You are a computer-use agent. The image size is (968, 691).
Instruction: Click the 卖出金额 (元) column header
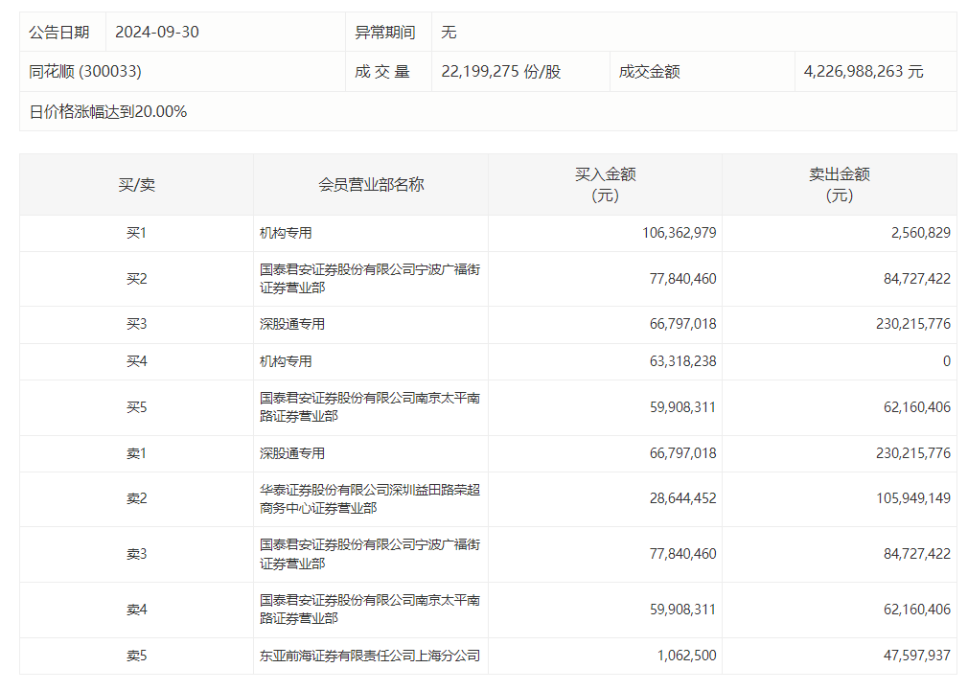tap(840, 185)
